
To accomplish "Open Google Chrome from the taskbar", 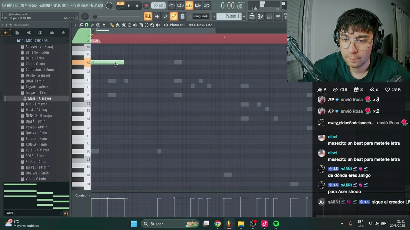I will point(217,224).
